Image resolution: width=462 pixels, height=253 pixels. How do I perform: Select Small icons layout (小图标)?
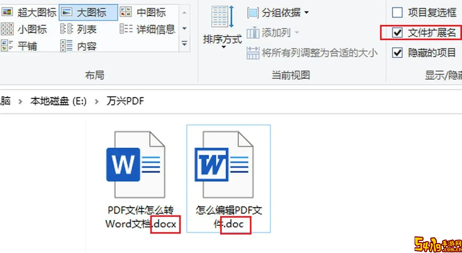(24, 29)
